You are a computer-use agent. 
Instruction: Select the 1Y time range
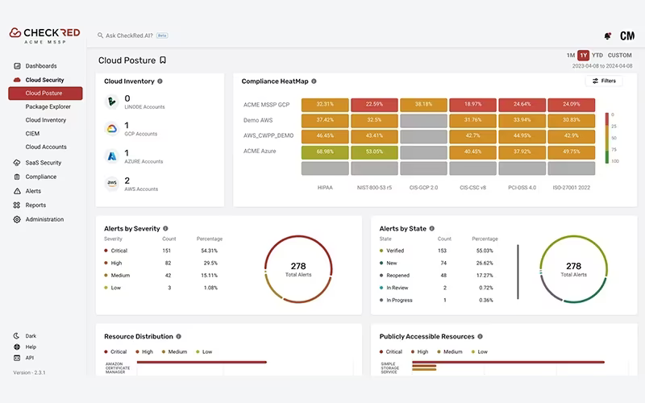point(583,55)
